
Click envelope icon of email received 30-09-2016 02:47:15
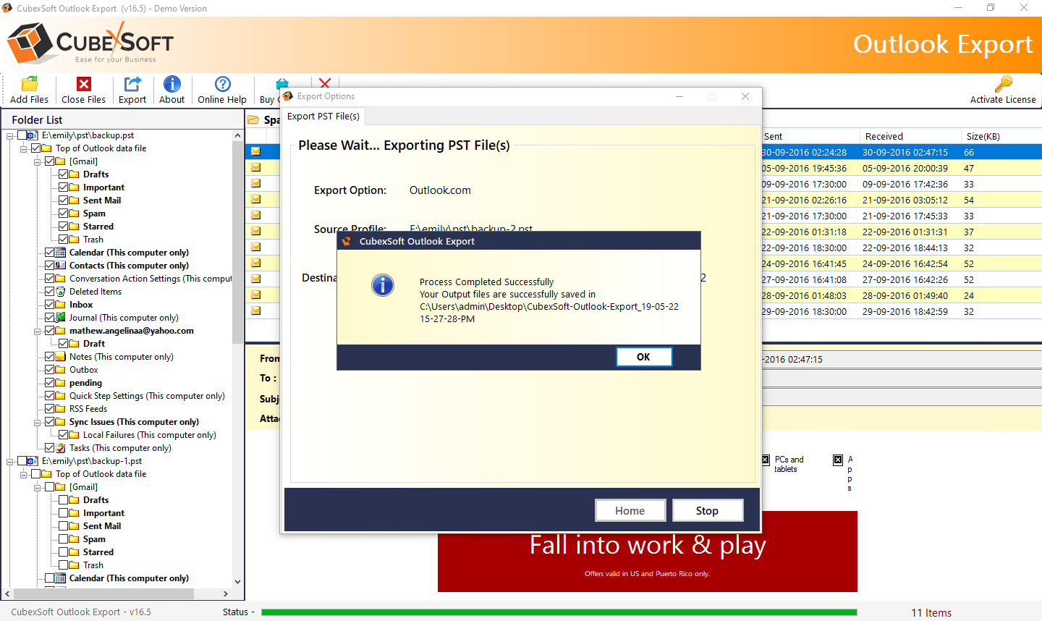coord(255,151)
